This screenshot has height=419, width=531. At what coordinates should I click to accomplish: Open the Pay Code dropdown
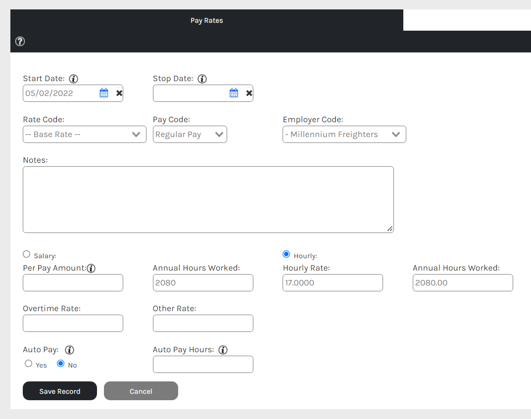(190, 135)
